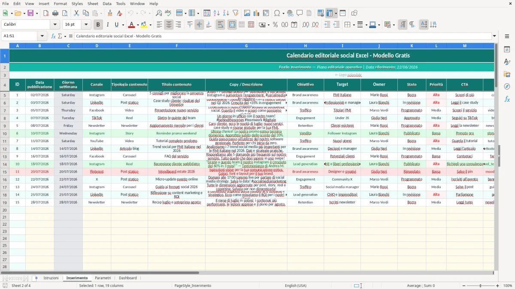Viewport: 515px width, 289px height.
Task: Click the Sort Ascending icon
Action: [x=216, y=13]
